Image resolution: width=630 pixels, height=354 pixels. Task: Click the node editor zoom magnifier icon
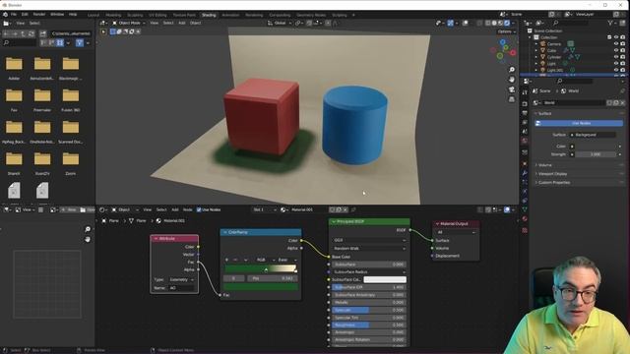(88, 229)
